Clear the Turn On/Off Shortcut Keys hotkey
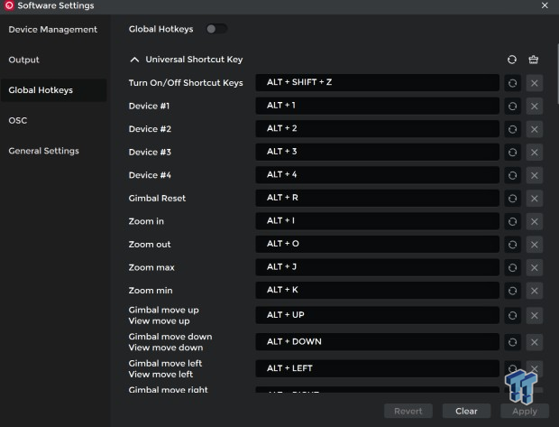The width and height of the screenshot is (559, 427). [x=534, y=82]
